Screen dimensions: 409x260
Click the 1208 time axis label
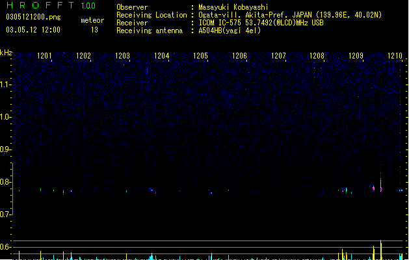pos(317,56)
